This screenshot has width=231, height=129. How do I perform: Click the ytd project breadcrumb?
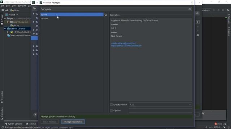click(5, 10)
